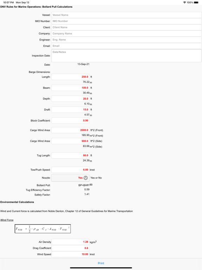This screenshot has height=270, width=202.
Task: Tap the 30.49 m beam conversion
Action: [x=87, y=93]
